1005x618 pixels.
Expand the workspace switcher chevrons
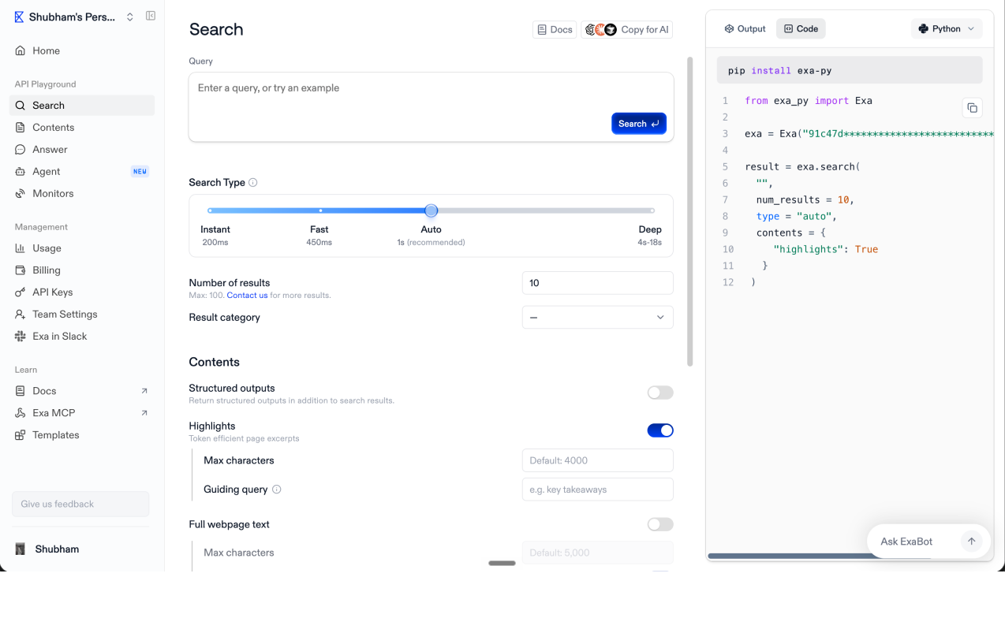(130, 17)
